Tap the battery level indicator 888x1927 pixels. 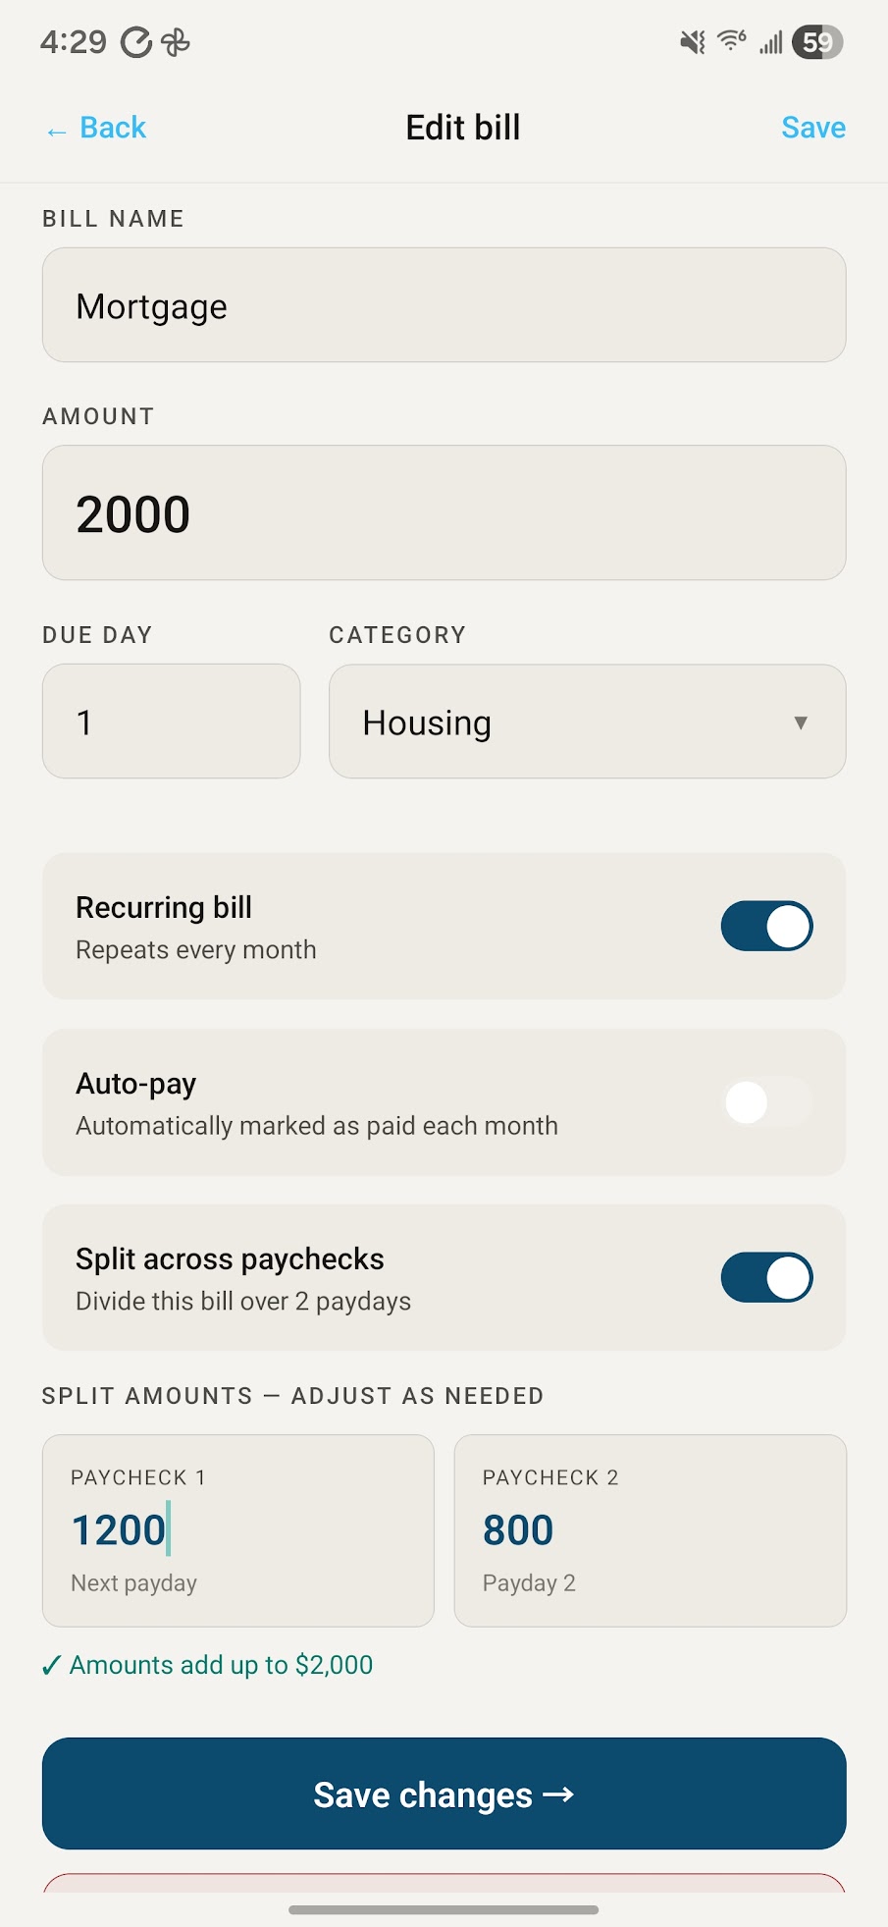coord(817,42)
